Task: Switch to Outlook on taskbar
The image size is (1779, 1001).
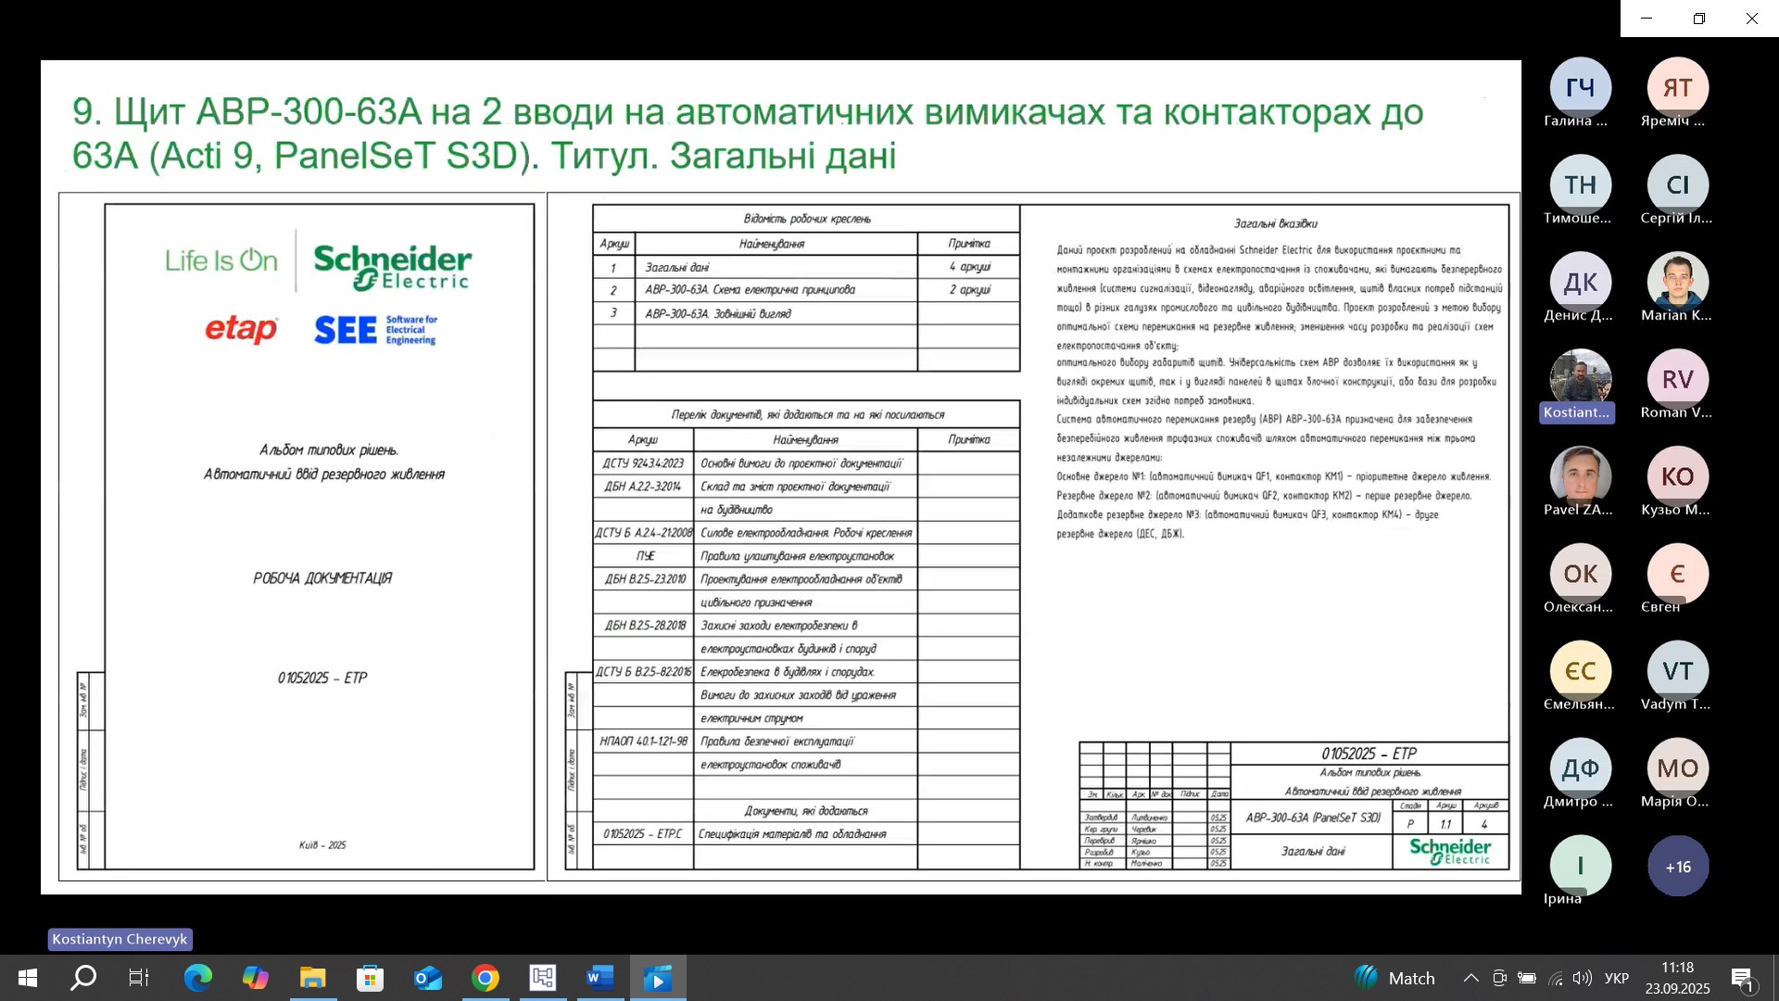Action: [427, 978]
